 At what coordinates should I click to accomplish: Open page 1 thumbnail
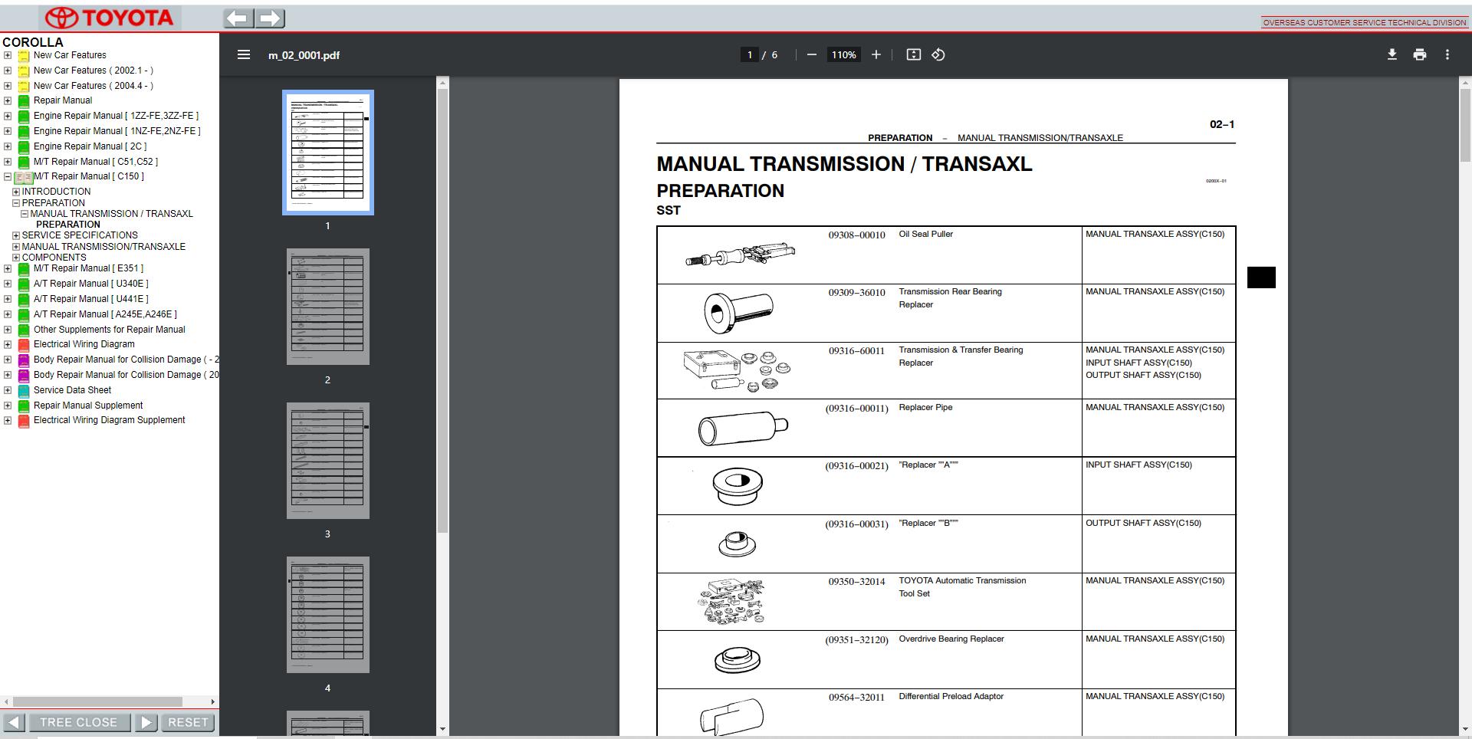point(328,153)
